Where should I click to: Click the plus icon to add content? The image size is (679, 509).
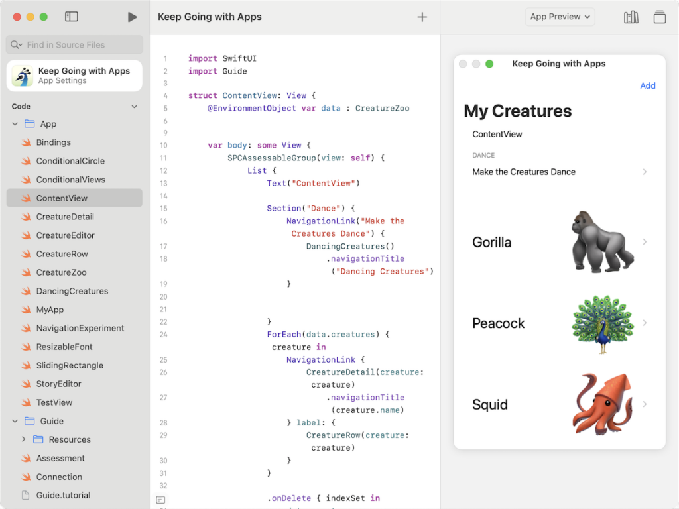point(422,17)
